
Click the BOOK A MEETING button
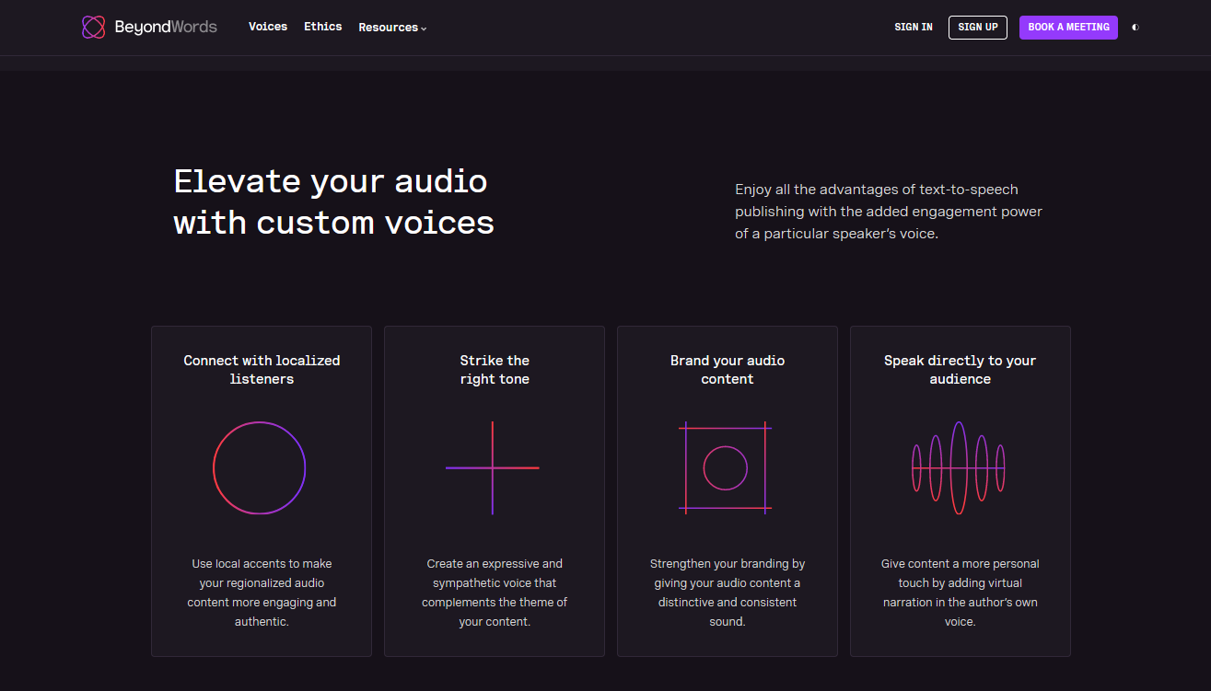click(1068, 28)
